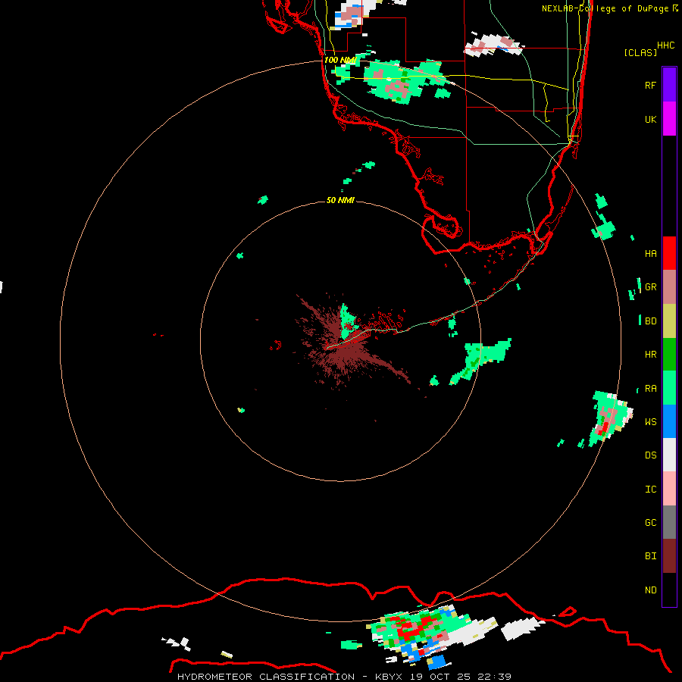Click the HR dark green swatch
The width and height of the screenshot is (682, 682).
tap(669, 355)
